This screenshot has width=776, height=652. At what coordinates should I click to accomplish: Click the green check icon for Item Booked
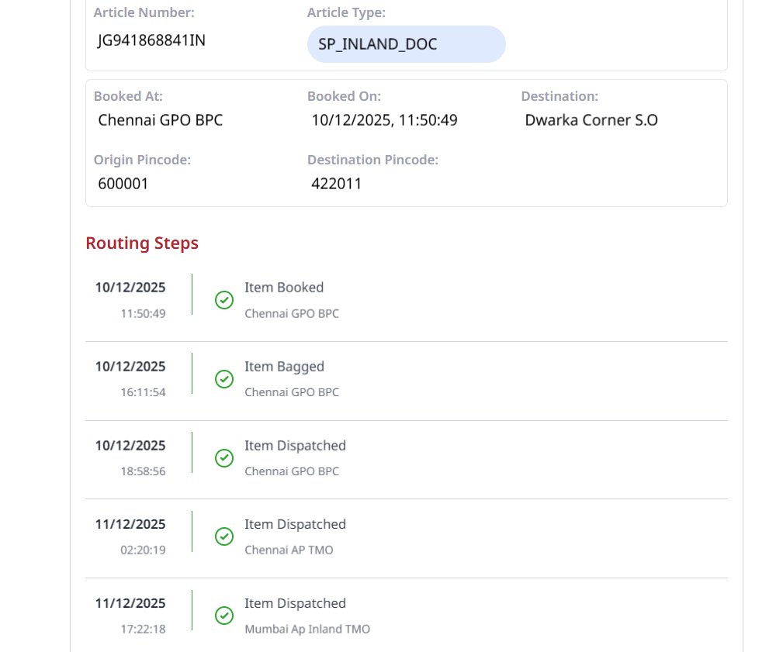(224, 300)
